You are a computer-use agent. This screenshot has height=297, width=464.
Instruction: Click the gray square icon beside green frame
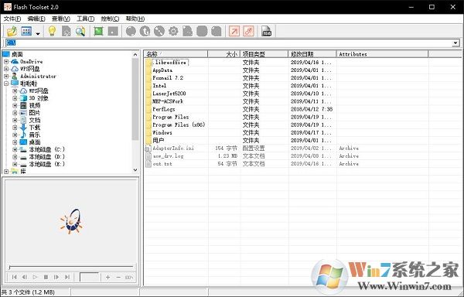(x=113, y=31)
